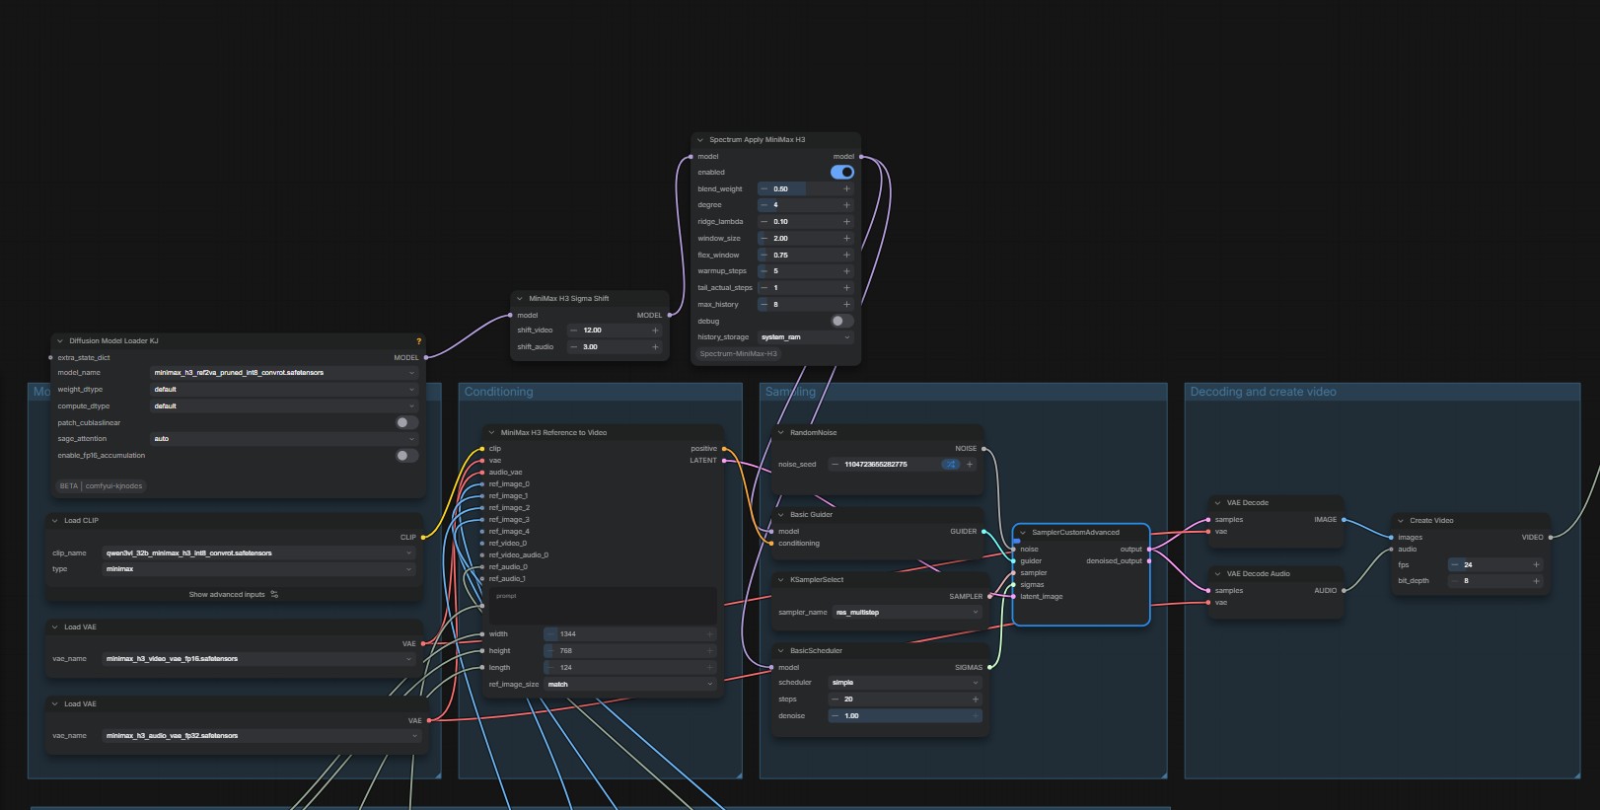Click the KSamplerSelect node title
The width and height of the screenshot is (1600, 810).
817,580
